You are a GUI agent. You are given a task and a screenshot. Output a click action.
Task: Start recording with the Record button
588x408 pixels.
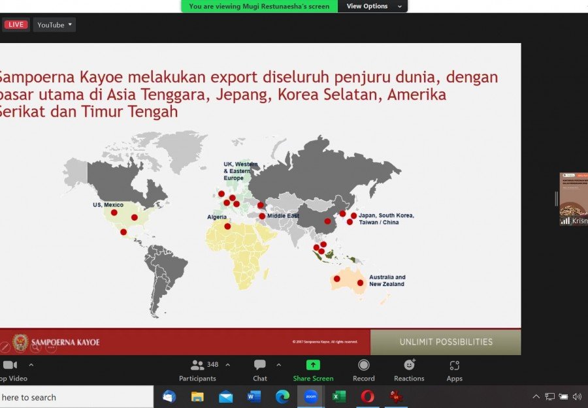(364, 371)
